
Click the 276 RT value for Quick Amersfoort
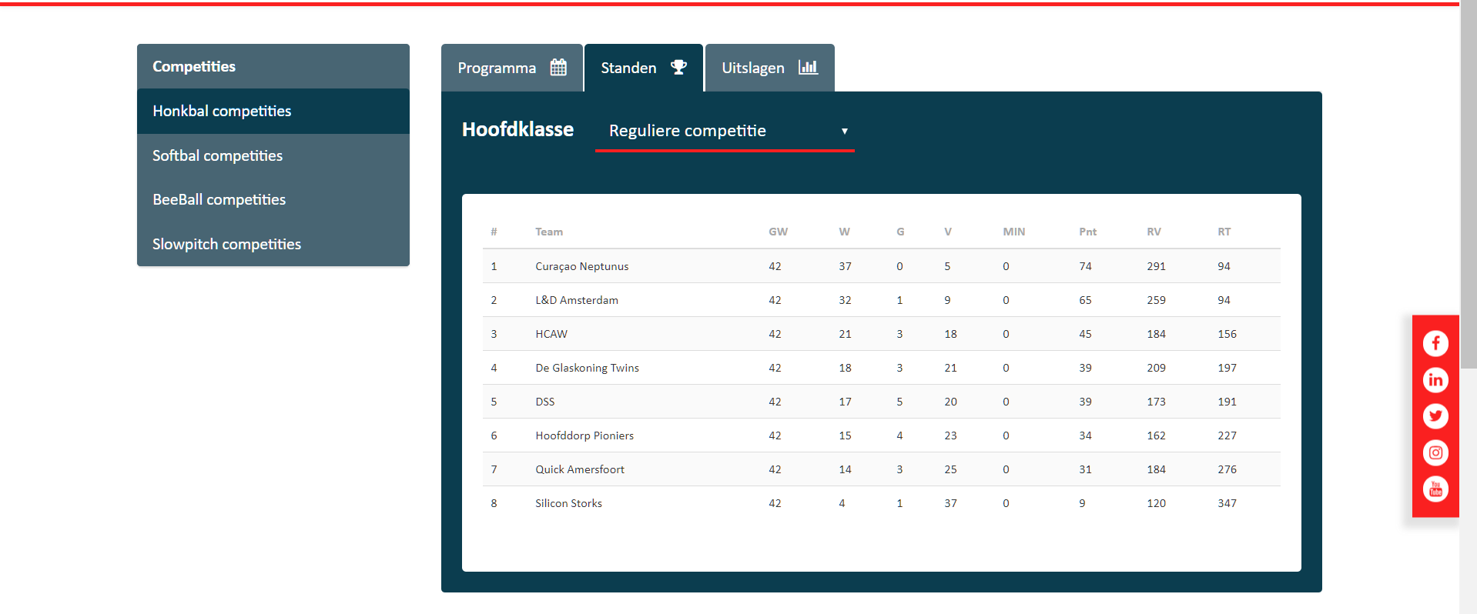(x=1227, y=469)
